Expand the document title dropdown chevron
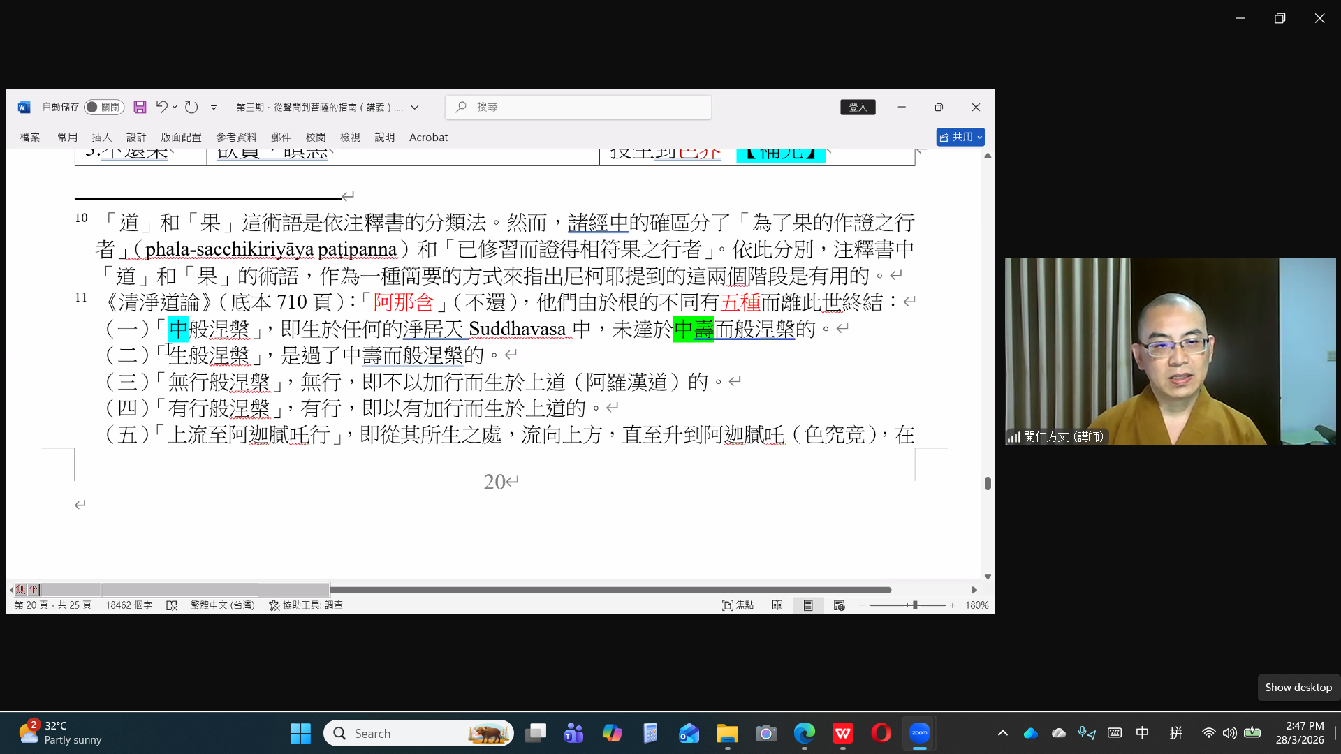Screen dimensions: 1341x754 pos(415,107)
